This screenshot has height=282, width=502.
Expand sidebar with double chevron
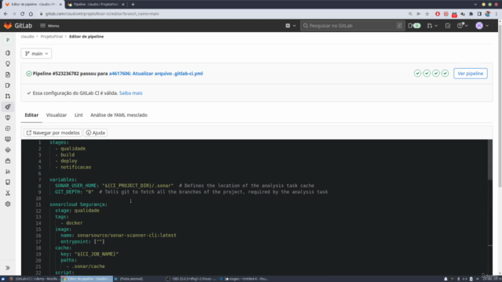tap(8, 268)
